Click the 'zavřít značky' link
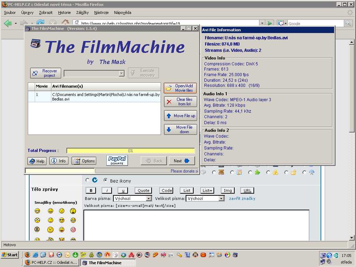Screen dimensions: 356x267 coord(242,199)
